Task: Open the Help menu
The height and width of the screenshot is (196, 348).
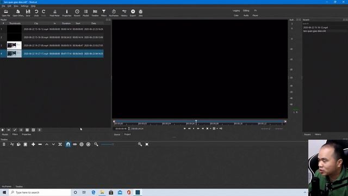Action: (33, 6)
